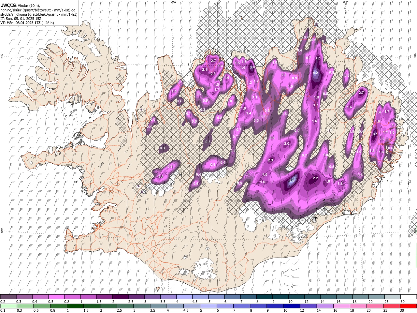
Task: Pick snow legend swatch between 0.2 and 0.3
Action: pyautogui.click(x=8, y=297)
